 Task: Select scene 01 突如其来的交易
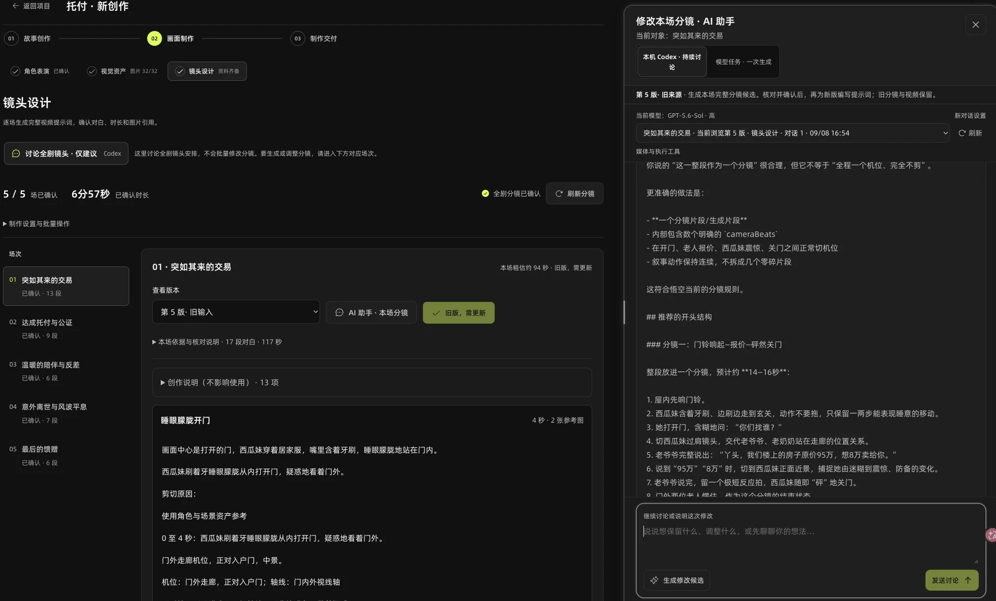[66, 286]
